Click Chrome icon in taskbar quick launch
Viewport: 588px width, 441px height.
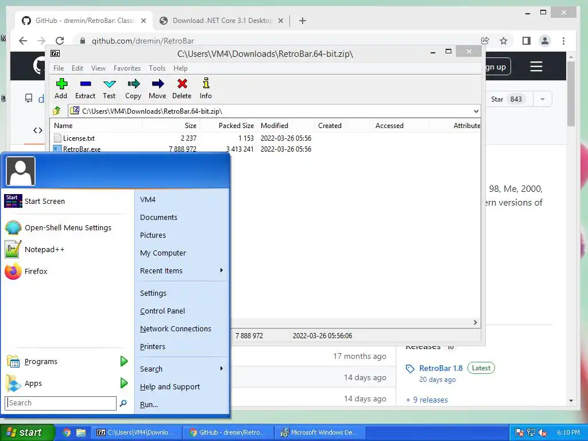67,432
